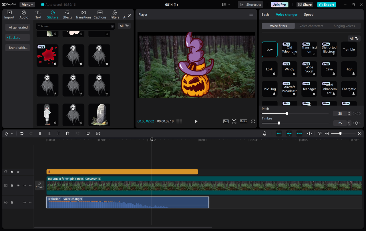366x231 pixels.
Task: Click the Delete icon in the timeline toolbar
Action: click(x=67, y=133)
